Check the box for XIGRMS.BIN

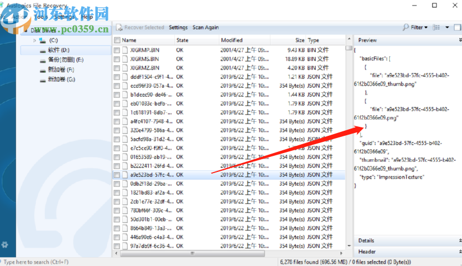(x=117, y=60)
